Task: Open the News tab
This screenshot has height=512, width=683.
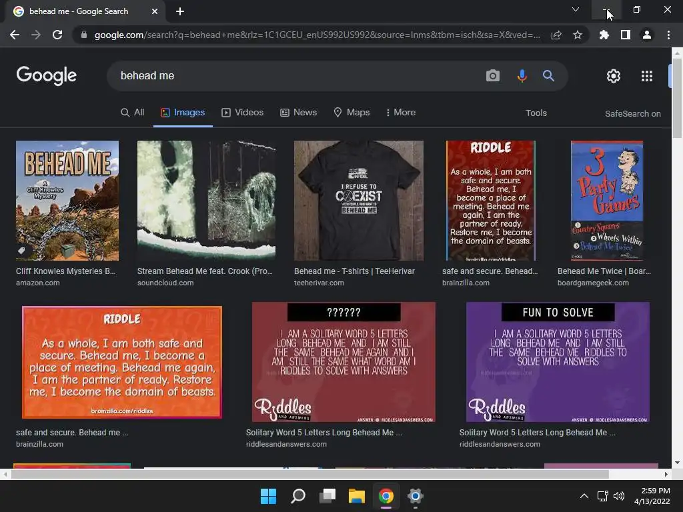Action: tap(298, 112)
